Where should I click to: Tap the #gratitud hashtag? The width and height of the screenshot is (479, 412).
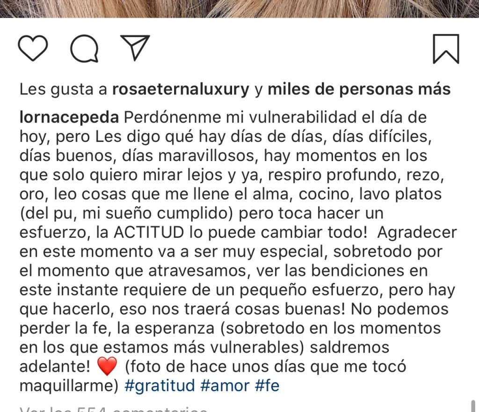(160, 385)
